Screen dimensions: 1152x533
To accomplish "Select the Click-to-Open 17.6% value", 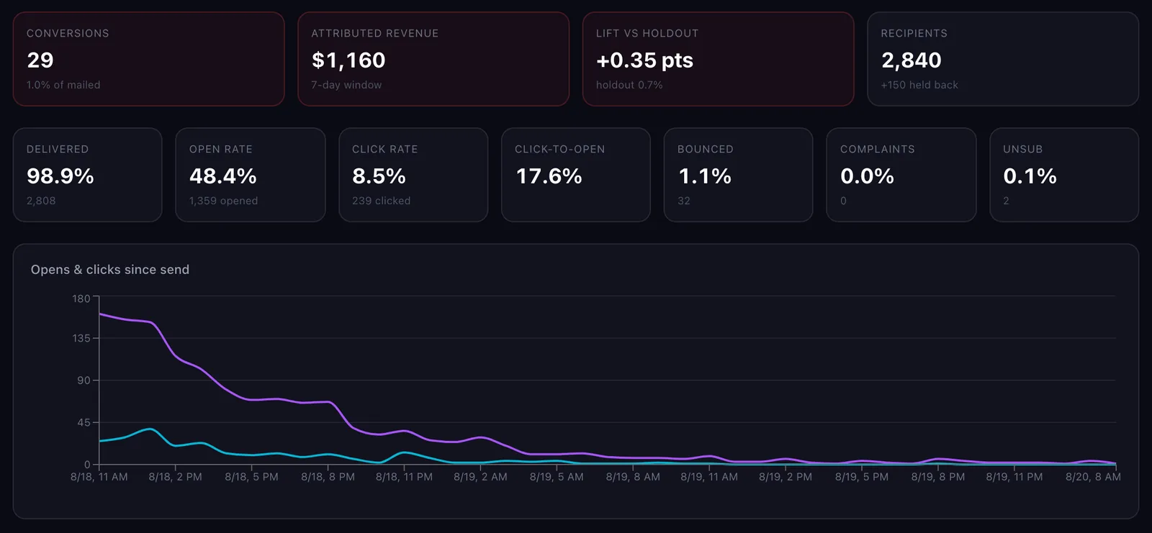I will pyautogui.click(x=549, y=176).
